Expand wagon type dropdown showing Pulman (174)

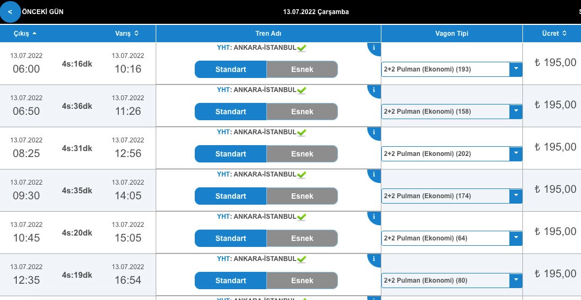point(515,196)
